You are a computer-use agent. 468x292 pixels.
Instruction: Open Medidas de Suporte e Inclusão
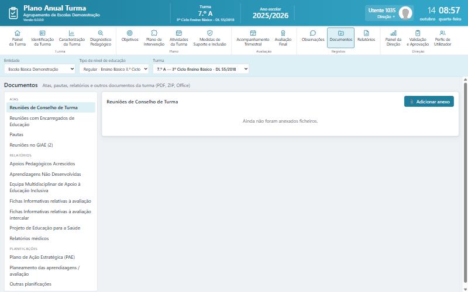click(x=210, y=38)
